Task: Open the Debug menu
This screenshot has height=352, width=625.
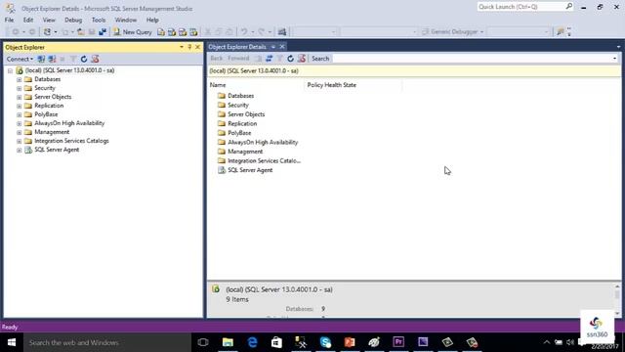Action: pyautogui.click(x=73, y=20)
